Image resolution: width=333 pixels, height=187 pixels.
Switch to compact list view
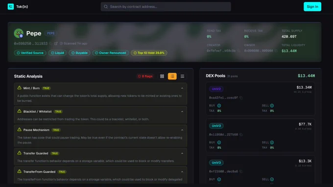pyautogui.click(x=183, y=76)
